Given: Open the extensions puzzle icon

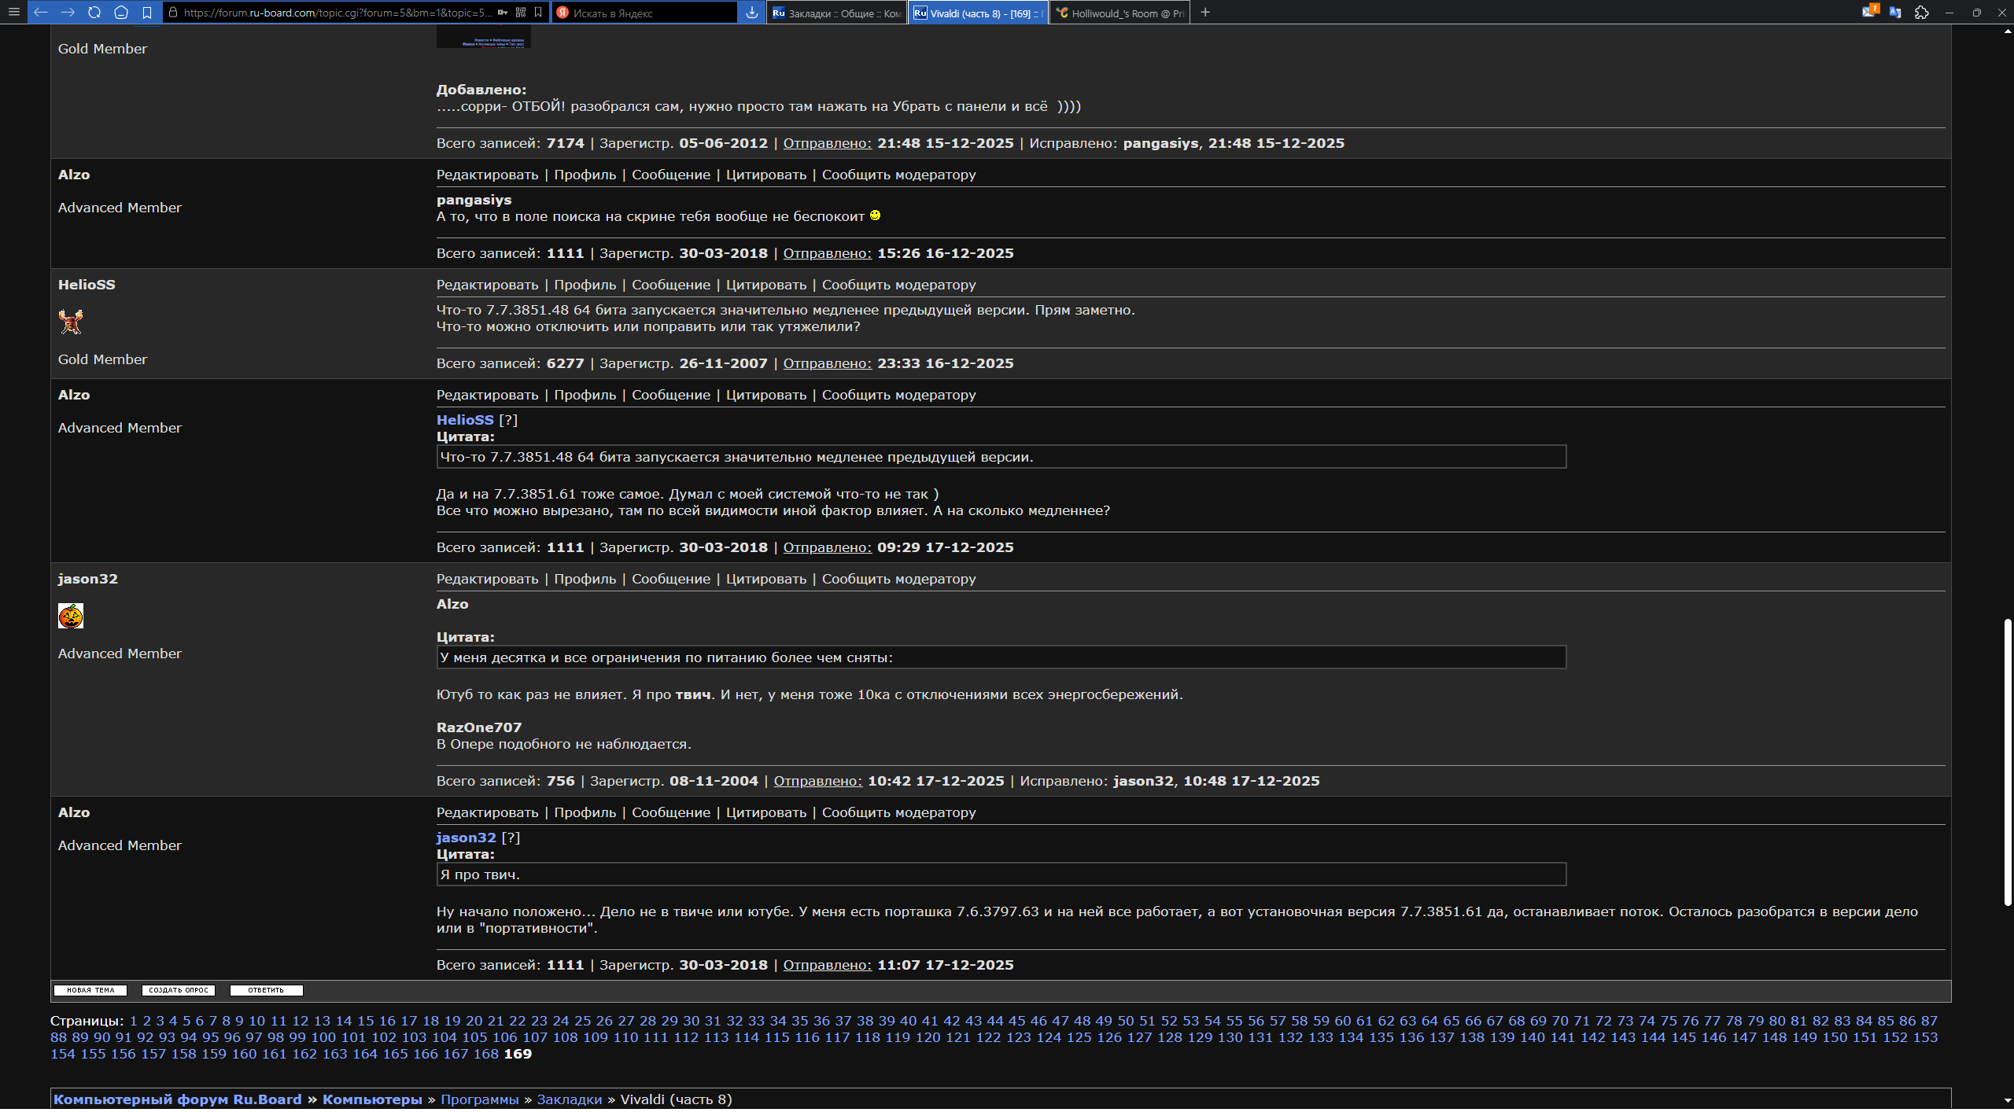Looking at the screenshot, I should coord(1922,12).
